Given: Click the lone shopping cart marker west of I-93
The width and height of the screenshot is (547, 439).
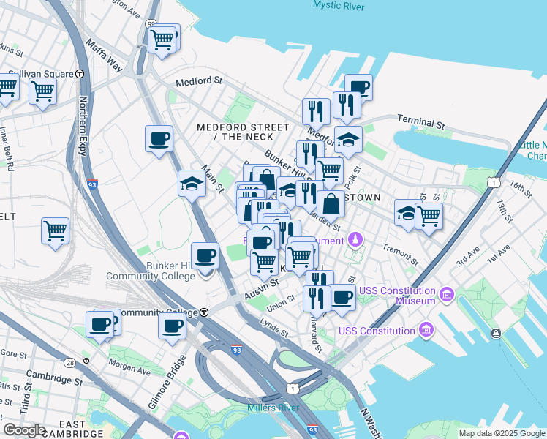Looking at the screenshot, I should click(x=55, y=233).
